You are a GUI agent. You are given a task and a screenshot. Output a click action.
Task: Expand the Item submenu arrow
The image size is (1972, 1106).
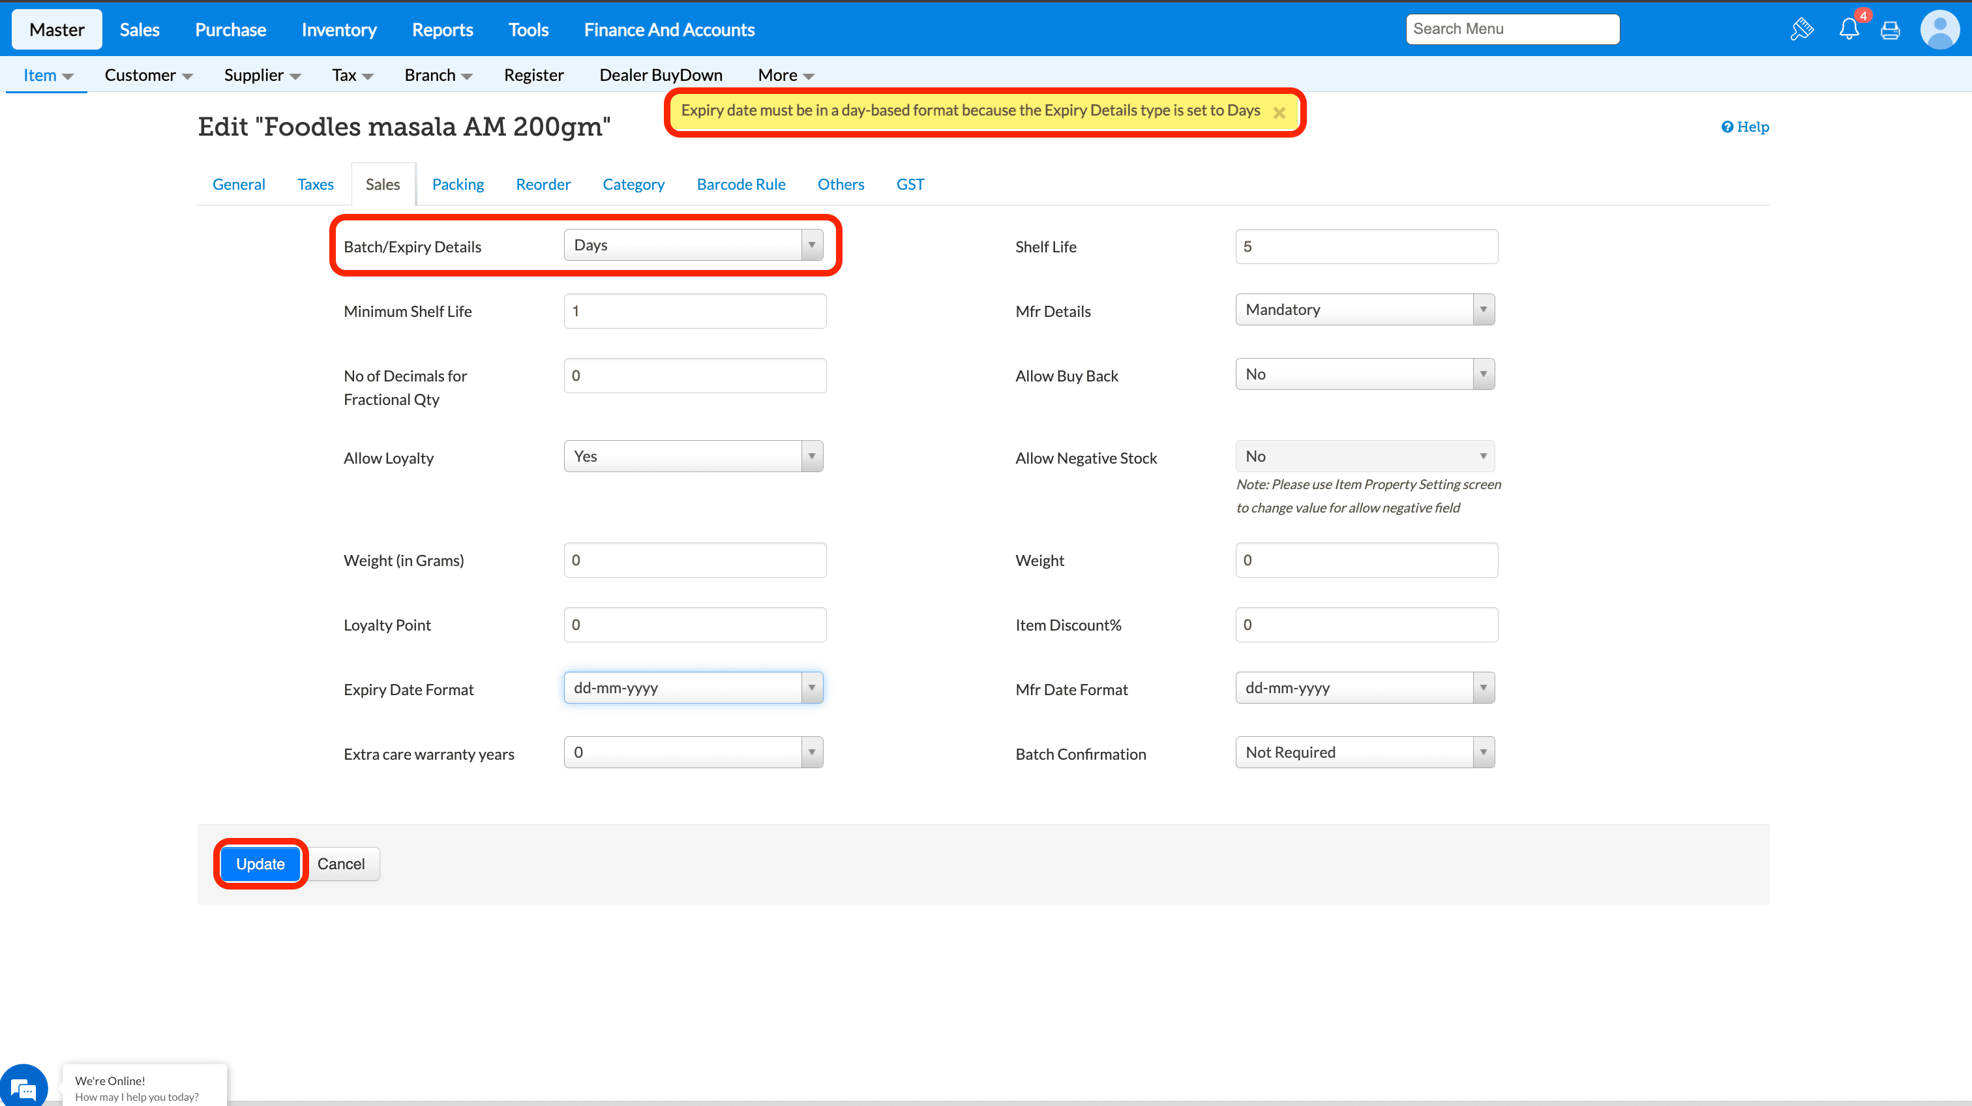pos(67,76)
